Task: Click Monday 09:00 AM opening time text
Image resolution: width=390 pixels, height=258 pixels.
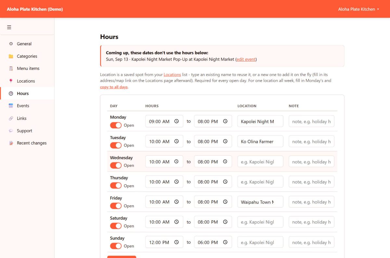Action: tap(159, 121)
